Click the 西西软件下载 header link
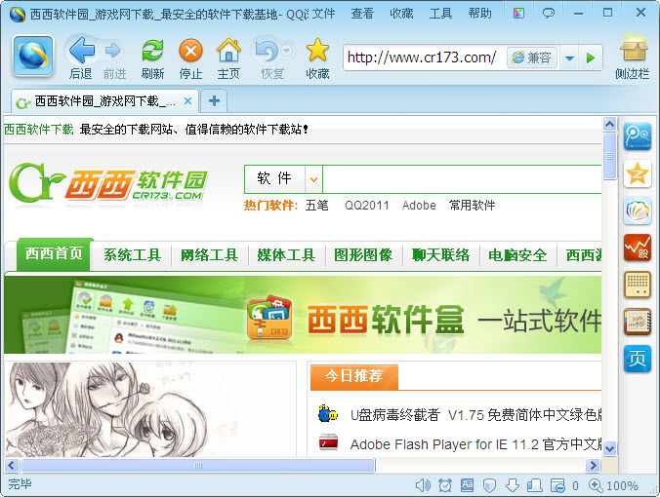This screenshot has width=660, height=497. (39, 129)
